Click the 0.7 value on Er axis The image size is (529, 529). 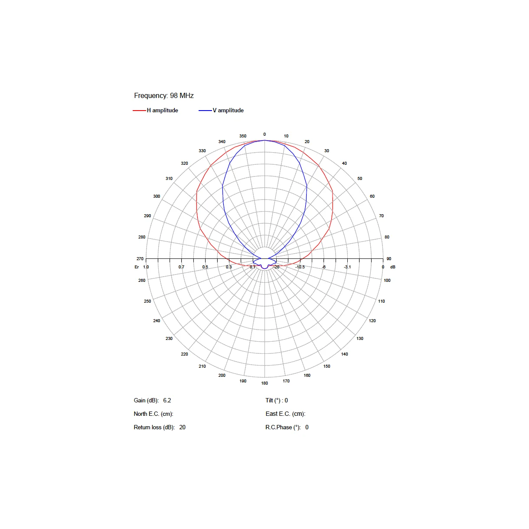click(x=181, y=267)
